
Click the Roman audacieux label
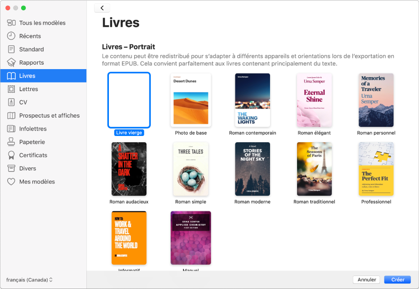[129, 202]
